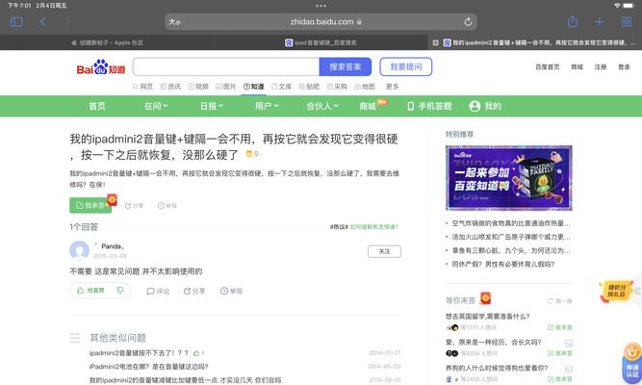Go to 首页 in the green nav bar

click(x=97, y=107)
